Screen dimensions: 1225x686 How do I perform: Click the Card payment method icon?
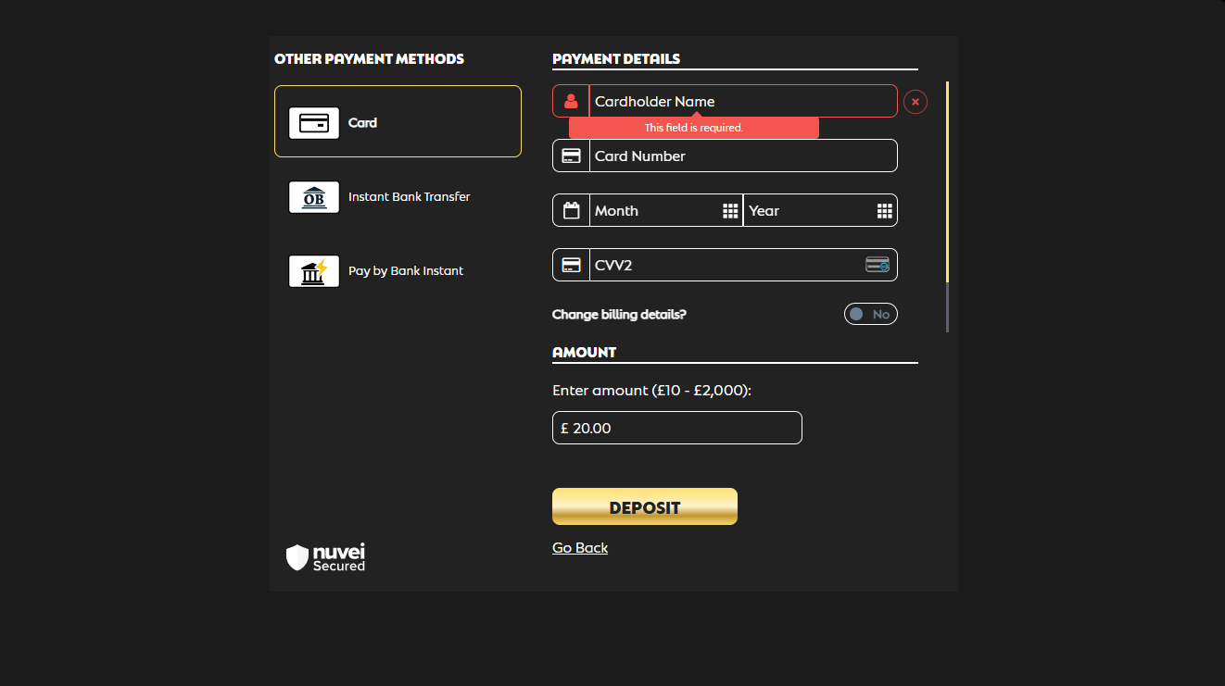pos(314,123)
